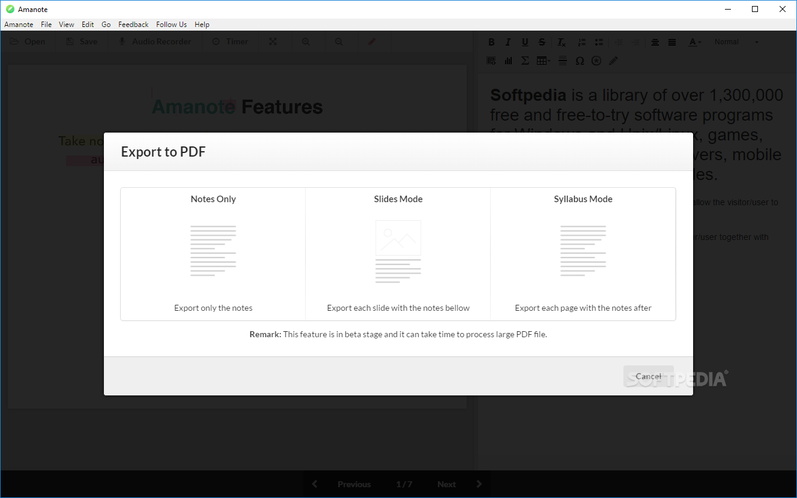Click the Amanote Features slide title
The width and height of the screenshot is (797, 498).
237,107
